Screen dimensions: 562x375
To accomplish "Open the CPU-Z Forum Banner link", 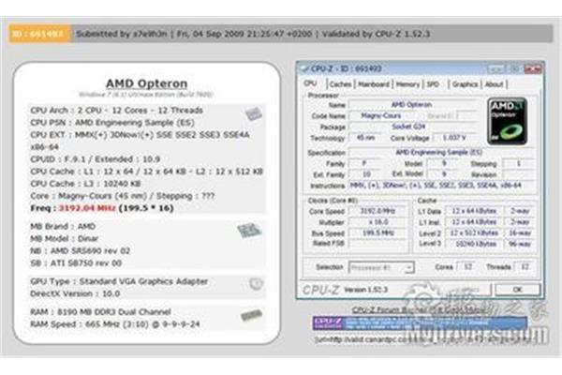I will click(x=418, y=309).
